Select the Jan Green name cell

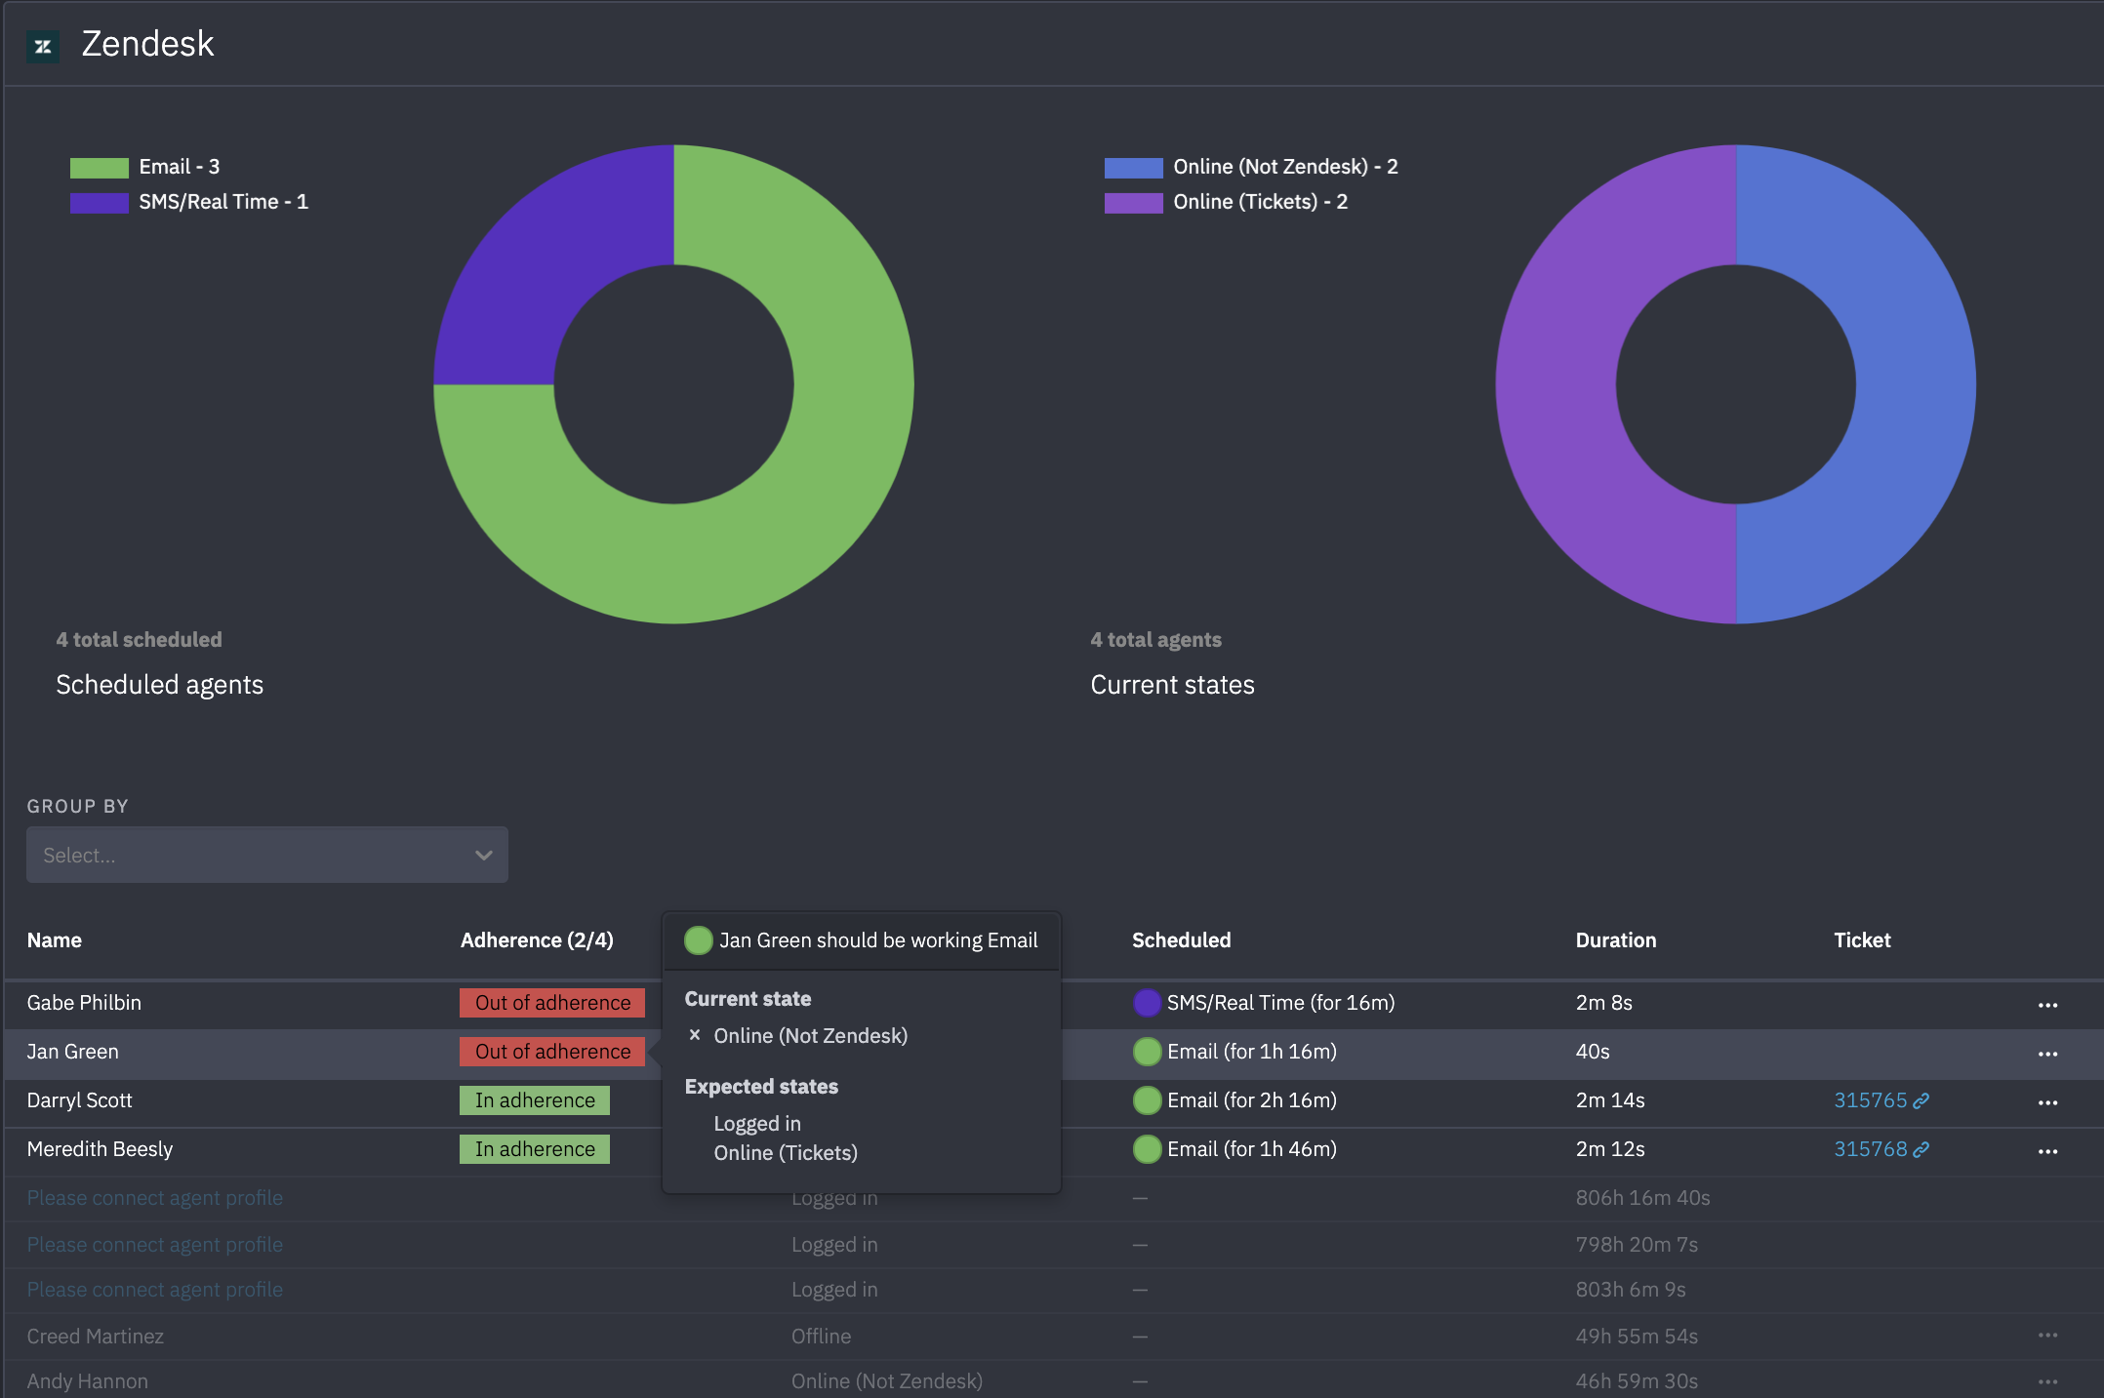[73, 1052]
